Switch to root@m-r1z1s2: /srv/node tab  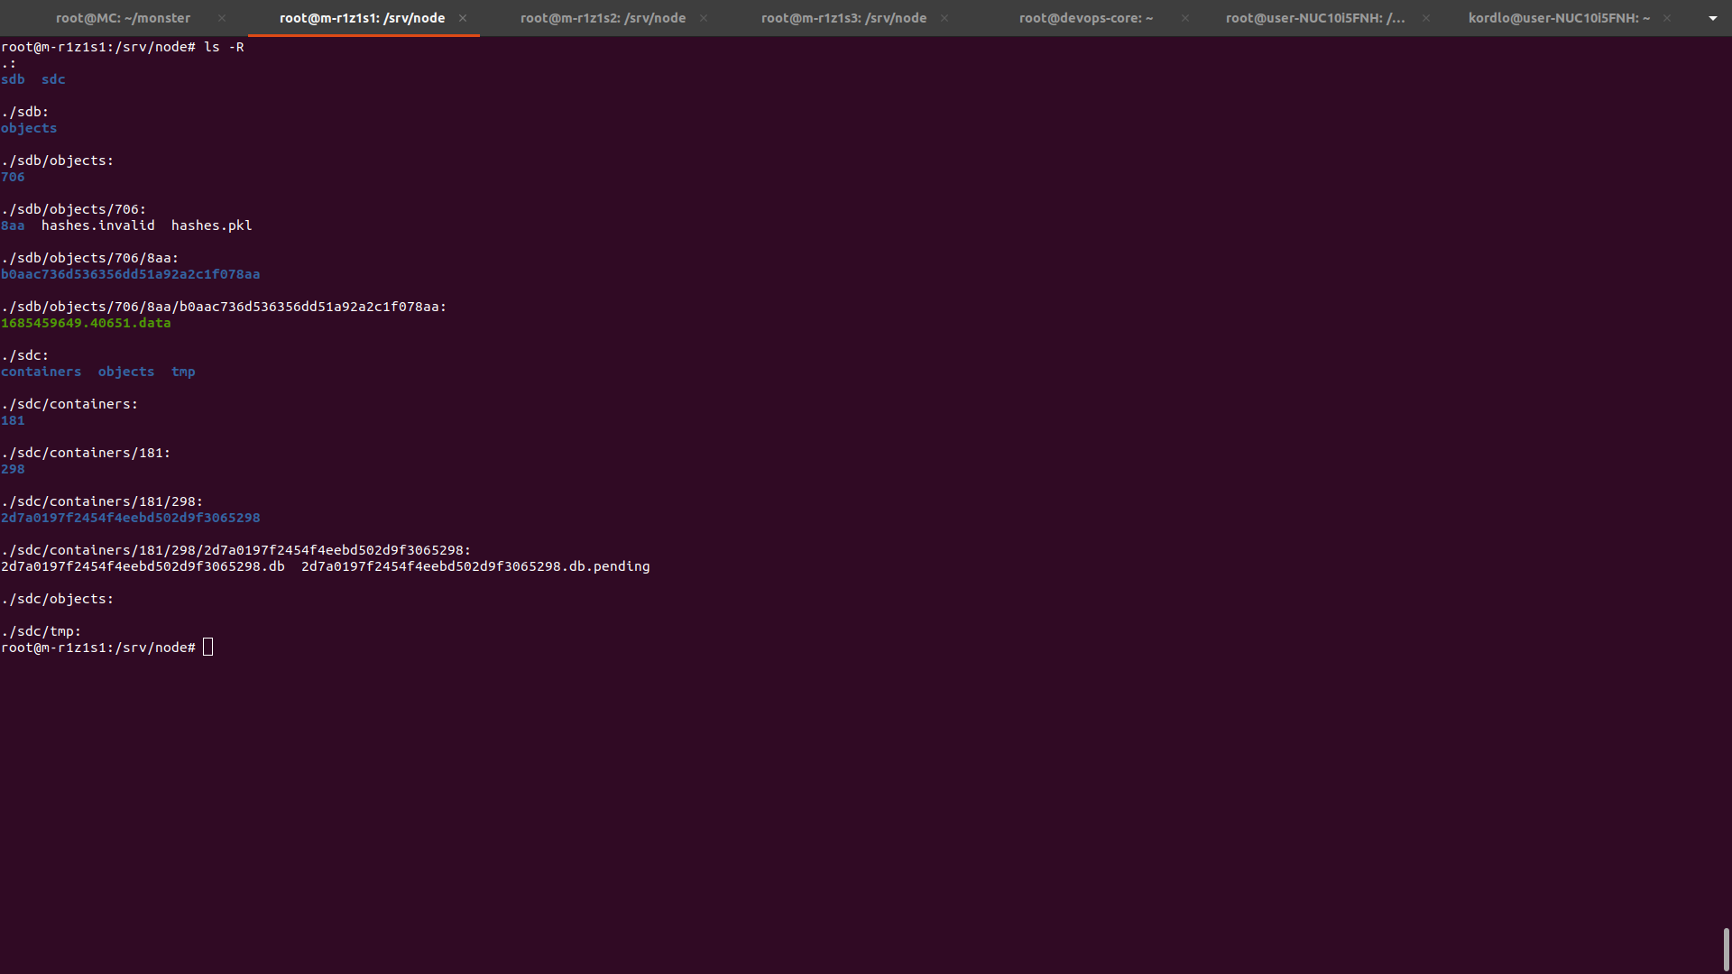(603, 18)
